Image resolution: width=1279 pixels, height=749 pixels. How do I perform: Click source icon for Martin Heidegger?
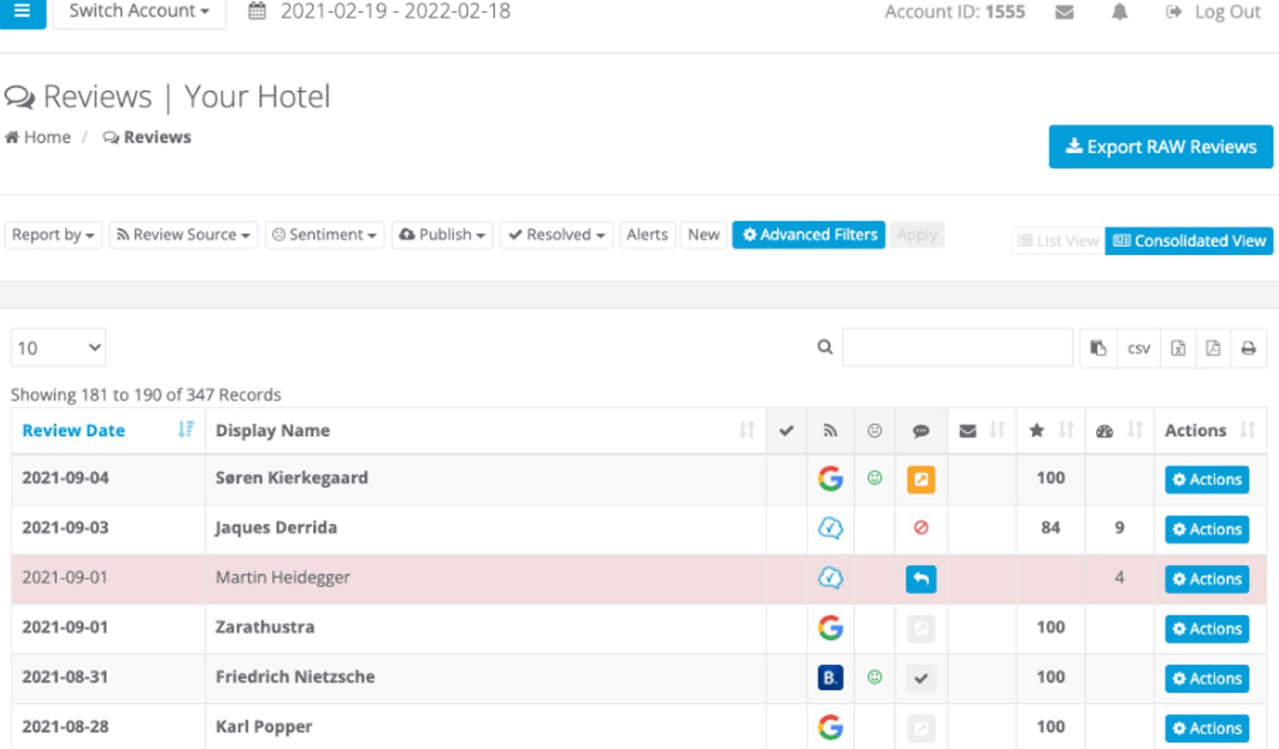point(831,578)
